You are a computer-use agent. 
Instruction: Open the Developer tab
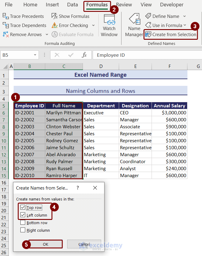[x=172, y=5]
